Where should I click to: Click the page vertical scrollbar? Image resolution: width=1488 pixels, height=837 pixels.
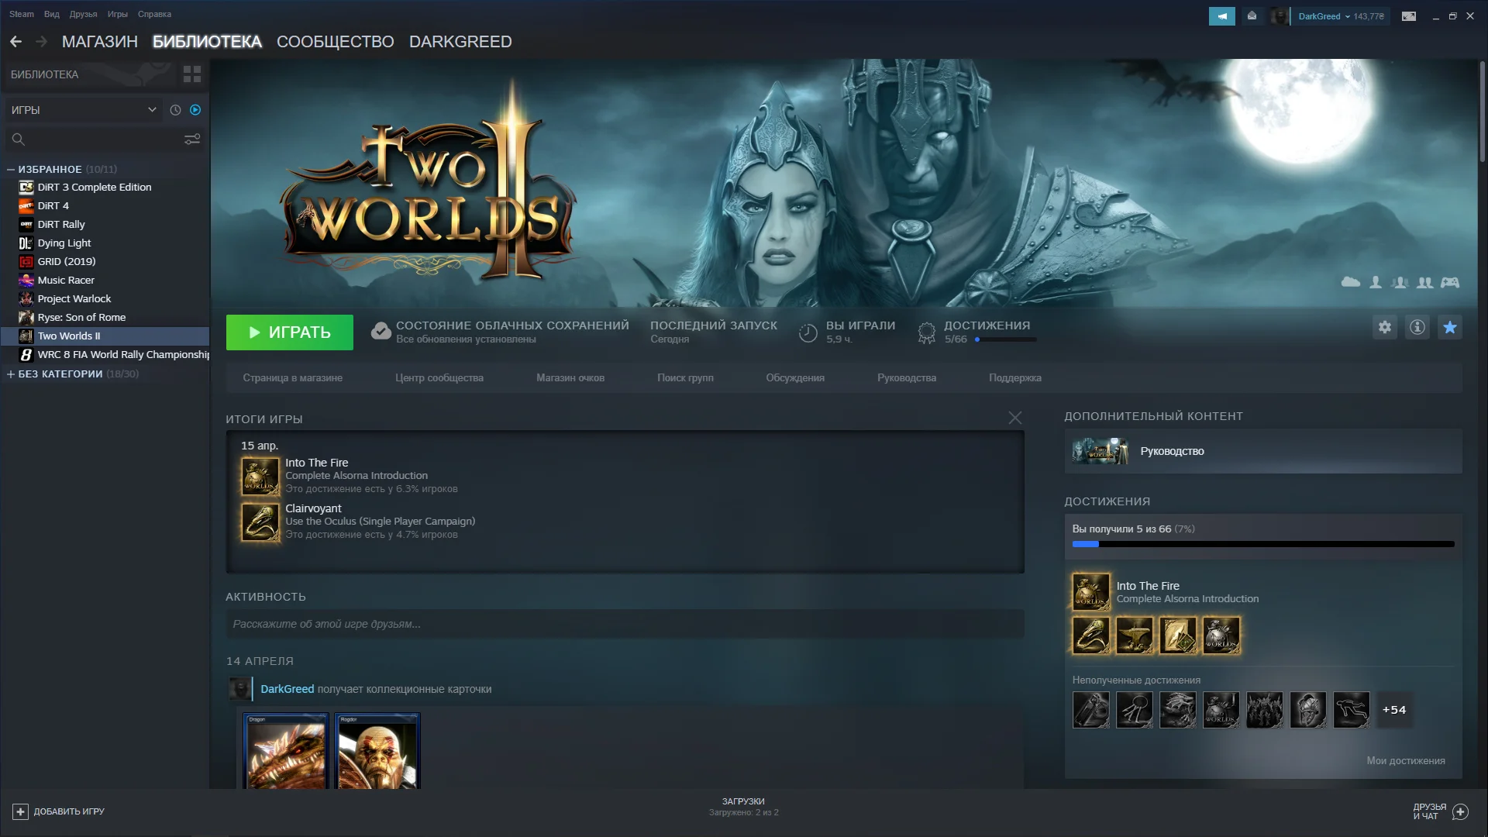point(1482,112)
